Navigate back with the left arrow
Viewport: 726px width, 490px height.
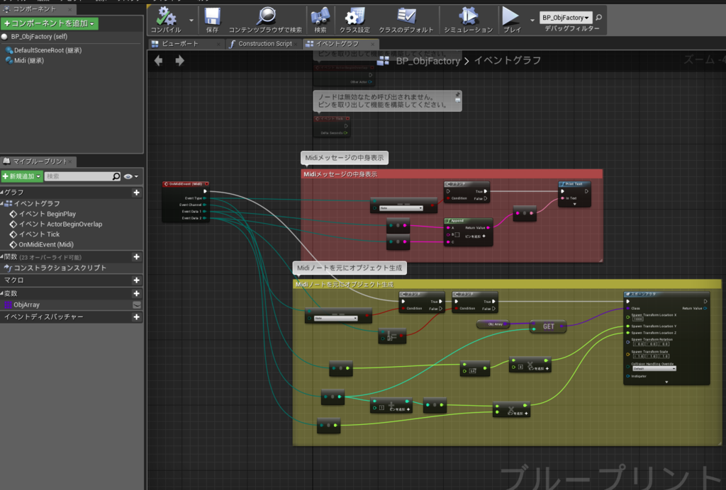[x=158, y=61]
